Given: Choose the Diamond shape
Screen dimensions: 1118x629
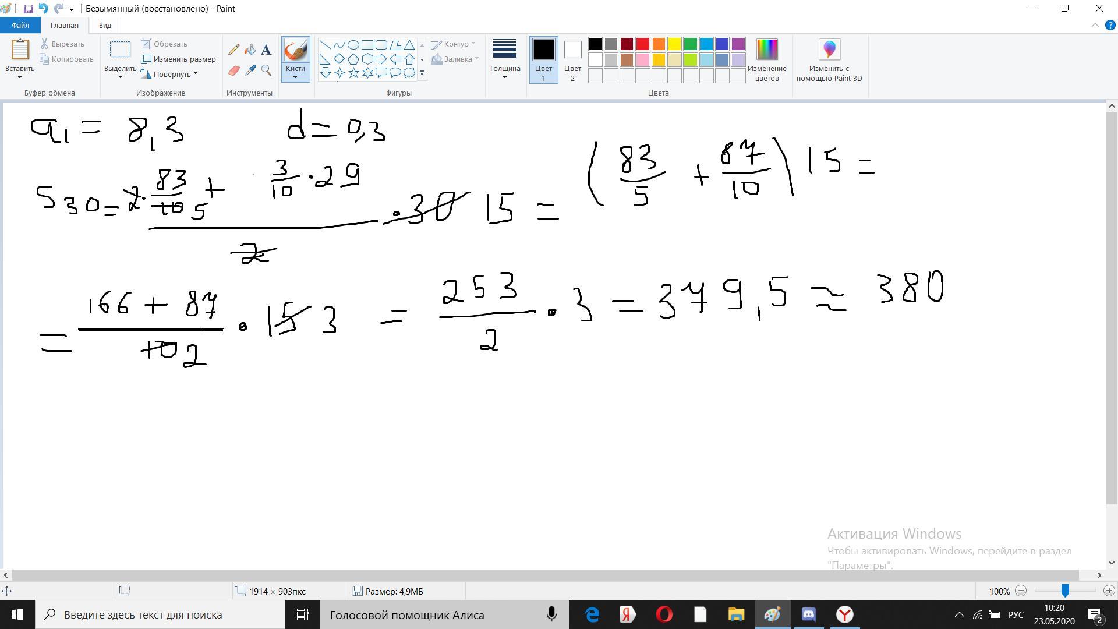Looking at the screenshot, I should coord(339,59).
